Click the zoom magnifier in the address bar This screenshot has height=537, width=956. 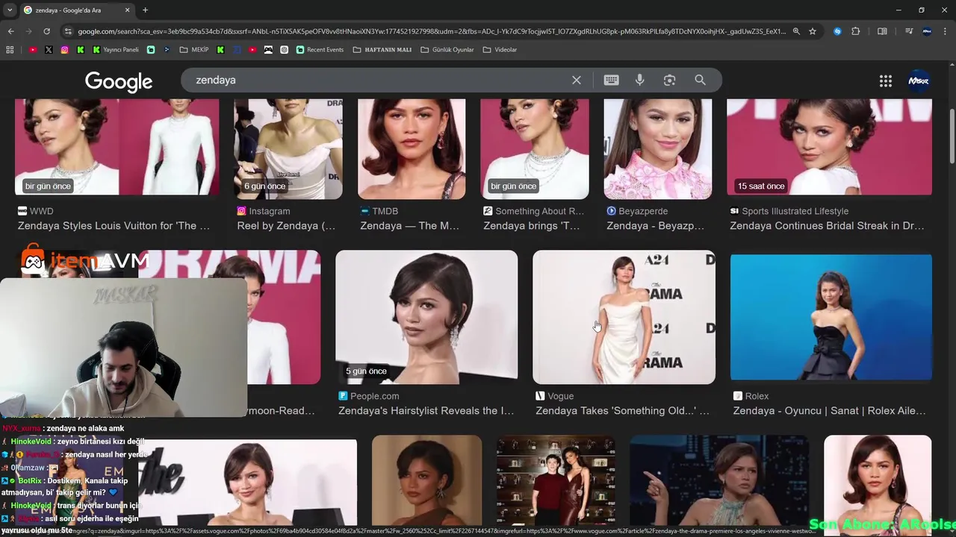[x=796, y=31]
